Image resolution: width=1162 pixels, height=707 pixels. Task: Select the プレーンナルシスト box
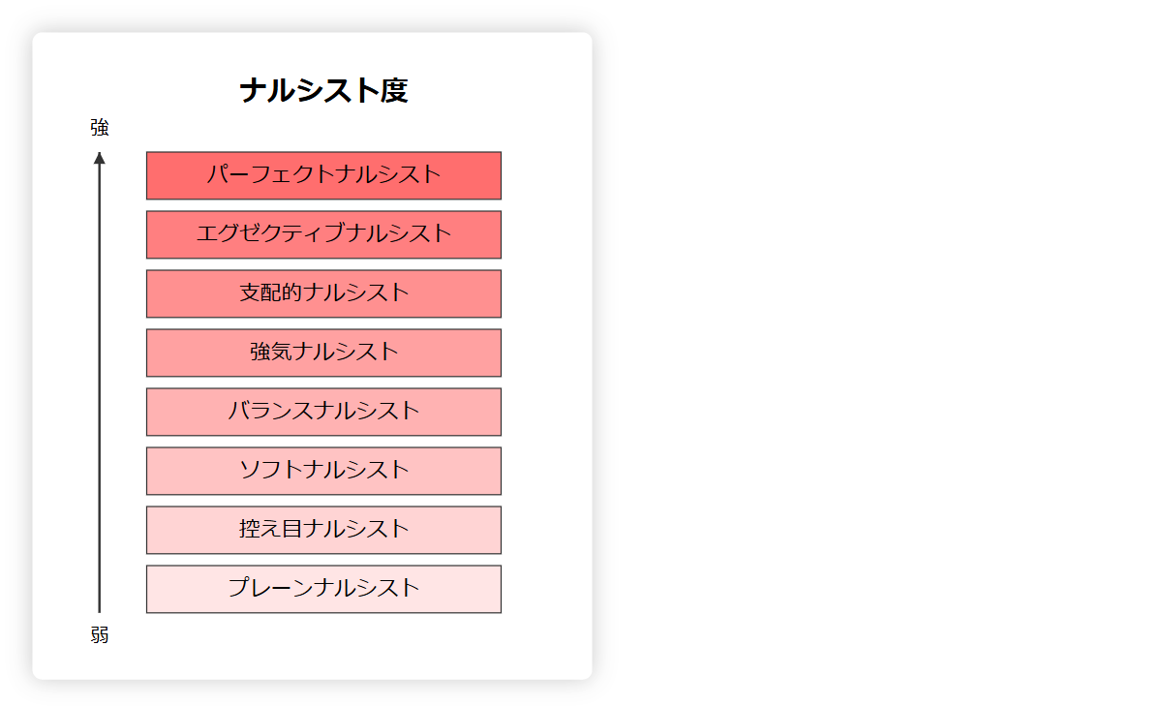[x=323, y=589]
